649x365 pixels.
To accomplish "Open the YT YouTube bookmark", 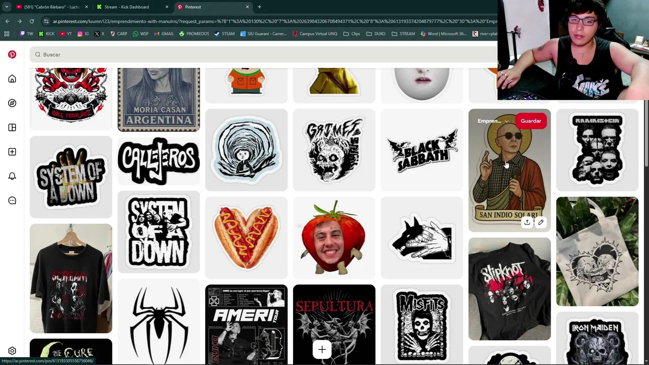I will coord(66,34).
